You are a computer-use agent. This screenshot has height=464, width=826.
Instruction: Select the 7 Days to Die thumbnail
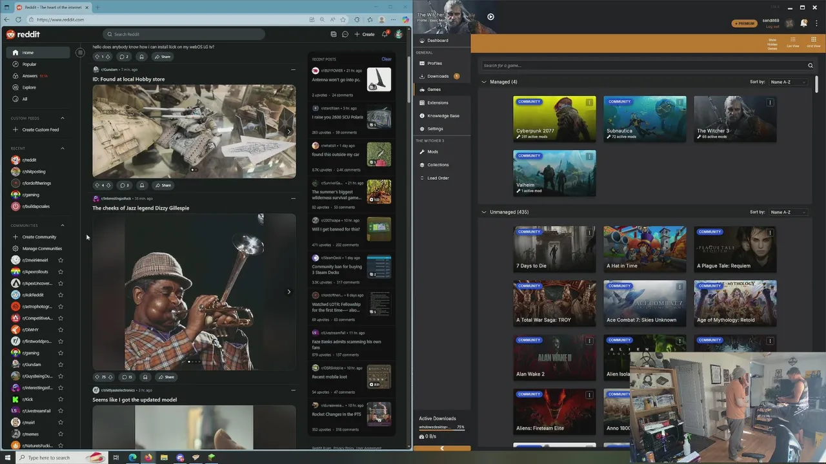554,249
